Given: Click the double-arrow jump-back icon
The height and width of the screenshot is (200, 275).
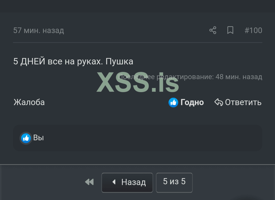Looking at the screenshot, I should (89, 182).
